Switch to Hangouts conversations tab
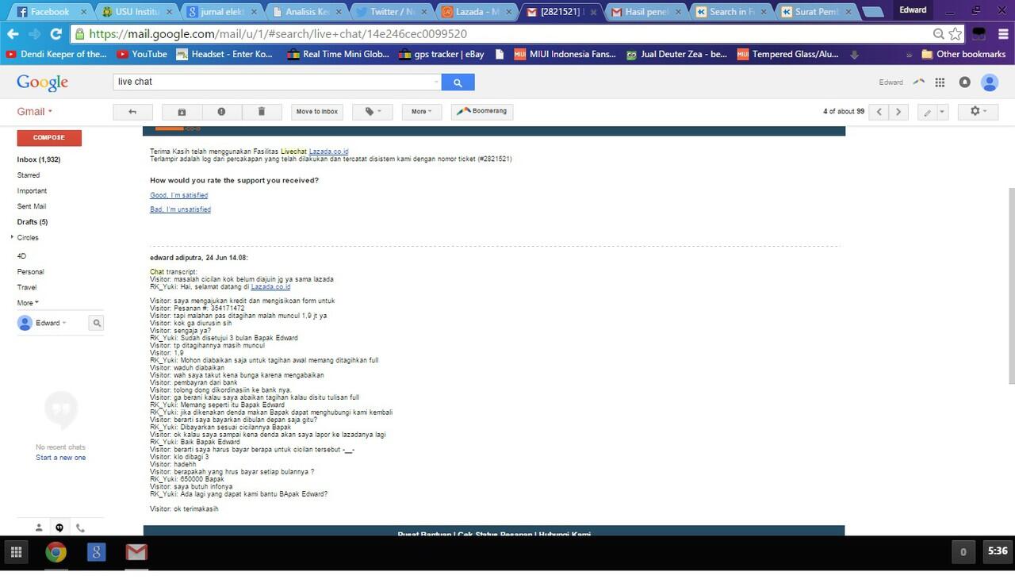Screen dimensions: 1015x587 tap(59, 528)
